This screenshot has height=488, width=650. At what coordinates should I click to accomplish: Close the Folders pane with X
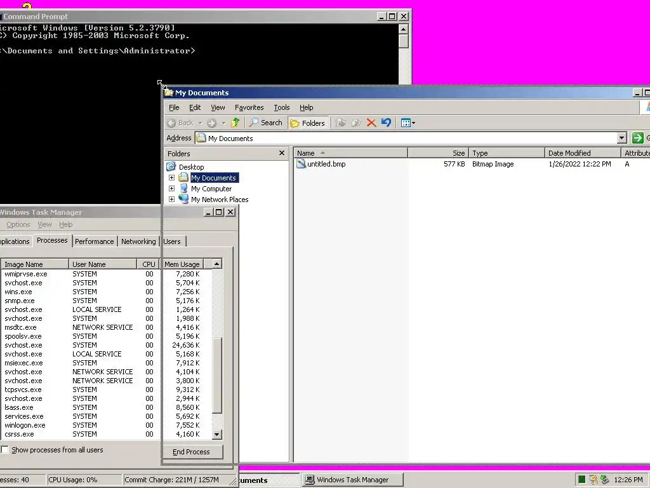click(x=282, y=153)
